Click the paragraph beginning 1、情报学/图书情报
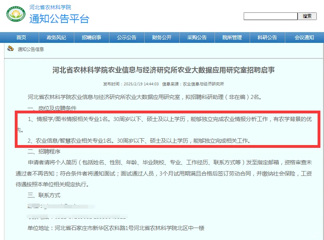 (x=165, y=124)
